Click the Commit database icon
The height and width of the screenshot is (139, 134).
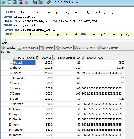tap(15, 2)
